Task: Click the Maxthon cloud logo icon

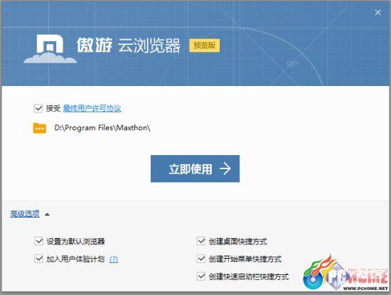Action: 50,49
